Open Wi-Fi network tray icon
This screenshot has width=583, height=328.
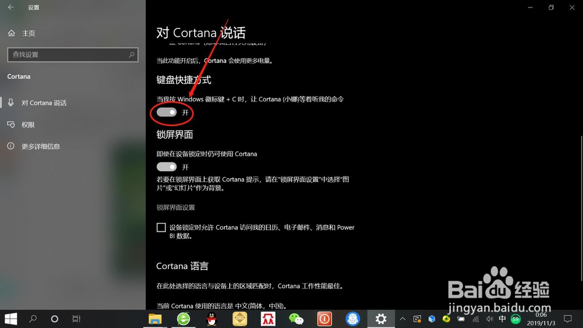[476, 319]
